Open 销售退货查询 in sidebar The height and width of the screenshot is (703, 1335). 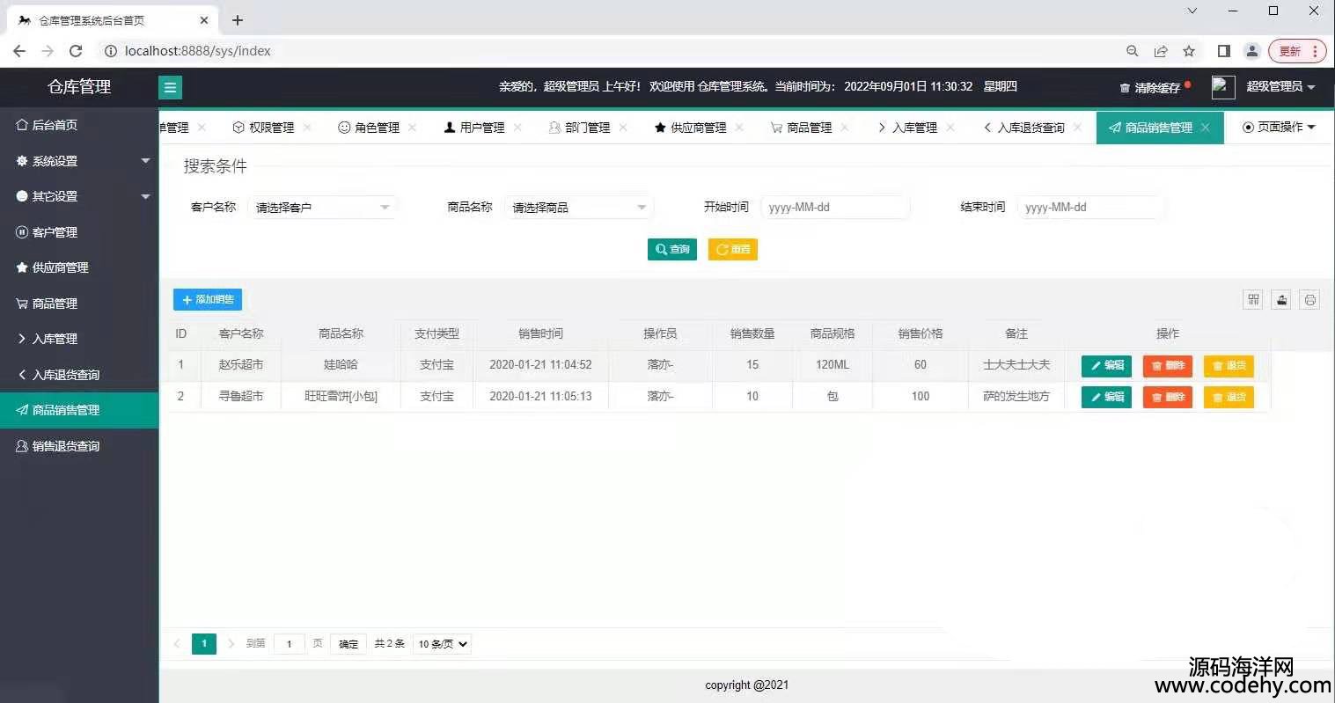[79, 446]
